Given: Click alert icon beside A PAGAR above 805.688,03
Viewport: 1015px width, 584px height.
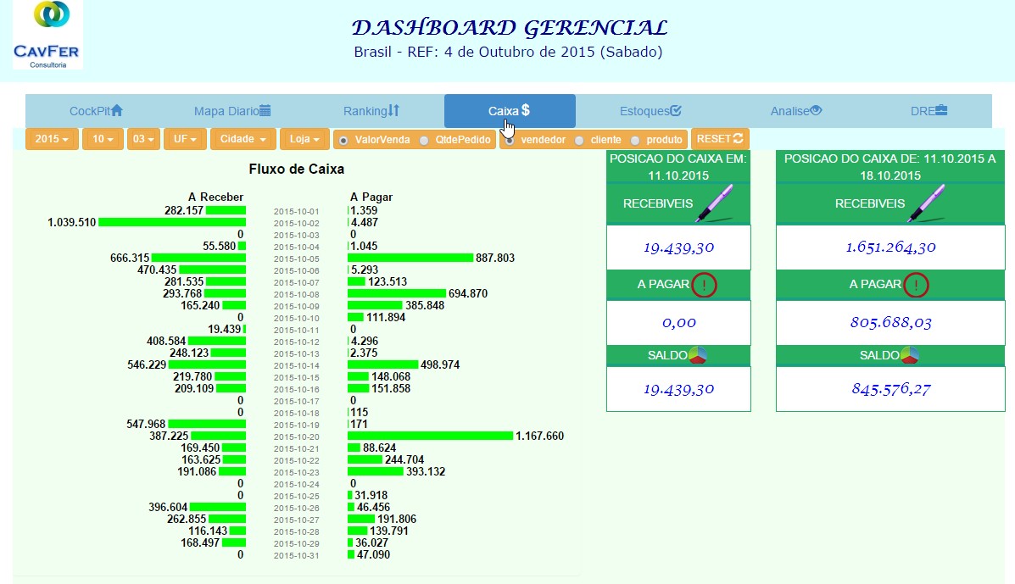Looking at the screenshot, I should click(916, 285).
